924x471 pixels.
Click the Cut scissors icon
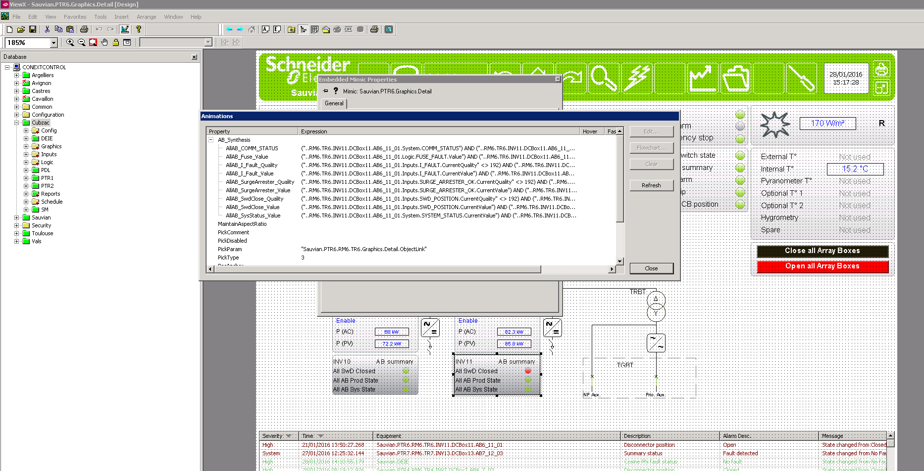click(47, 30)
